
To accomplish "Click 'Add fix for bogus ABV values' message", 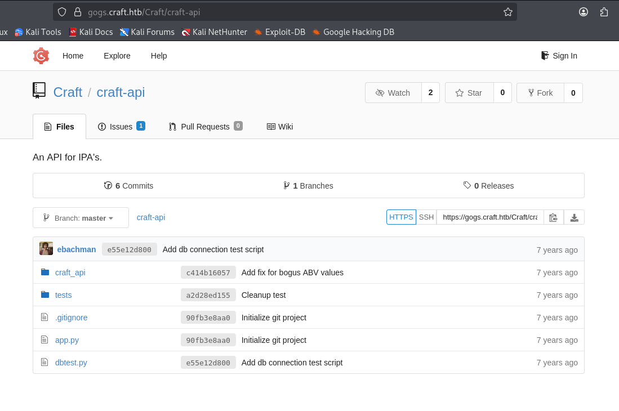I will pos(292,272).
